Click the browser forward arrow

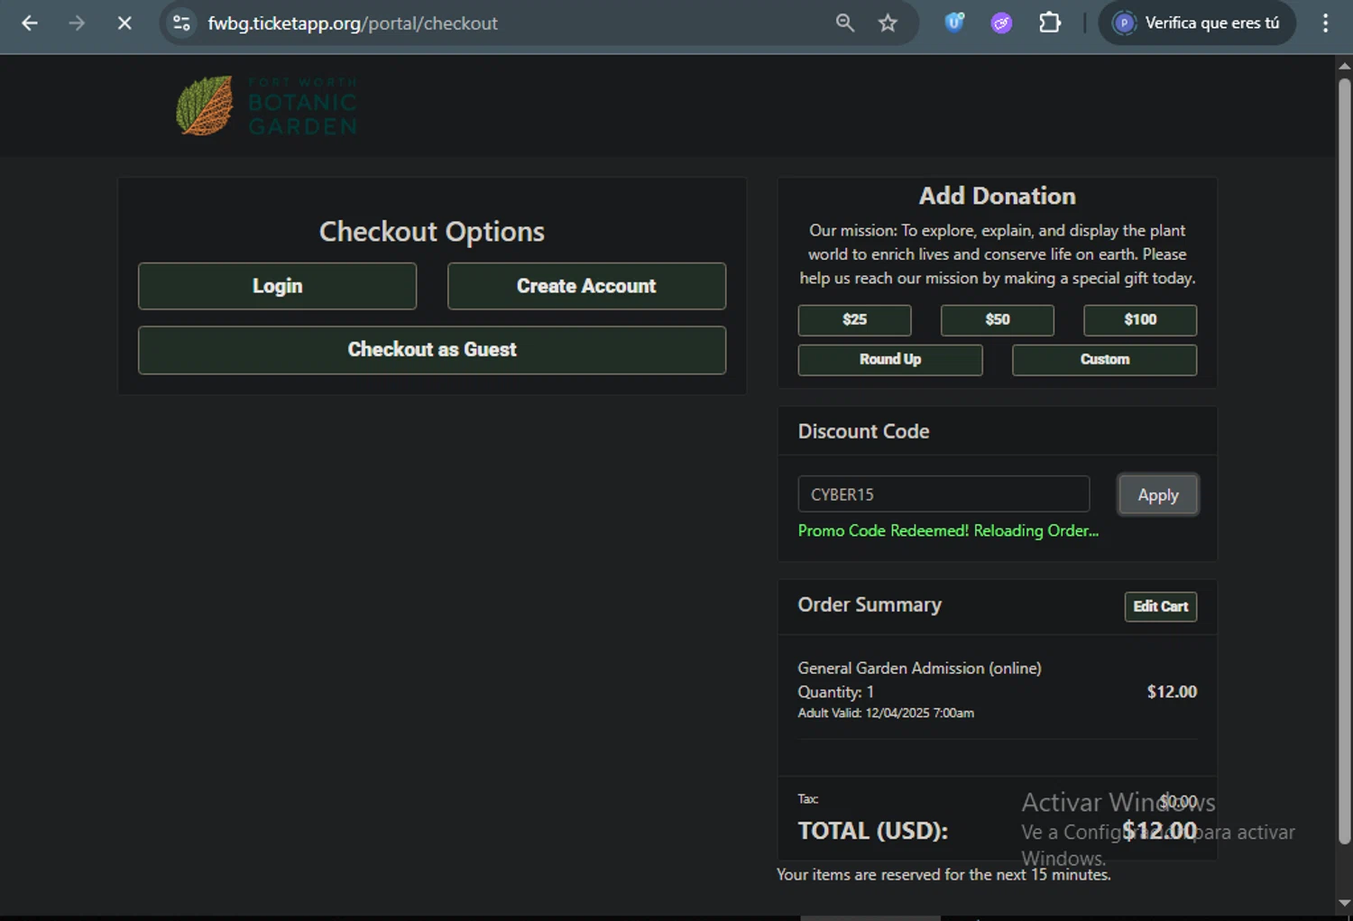click(x=77, y=23)
